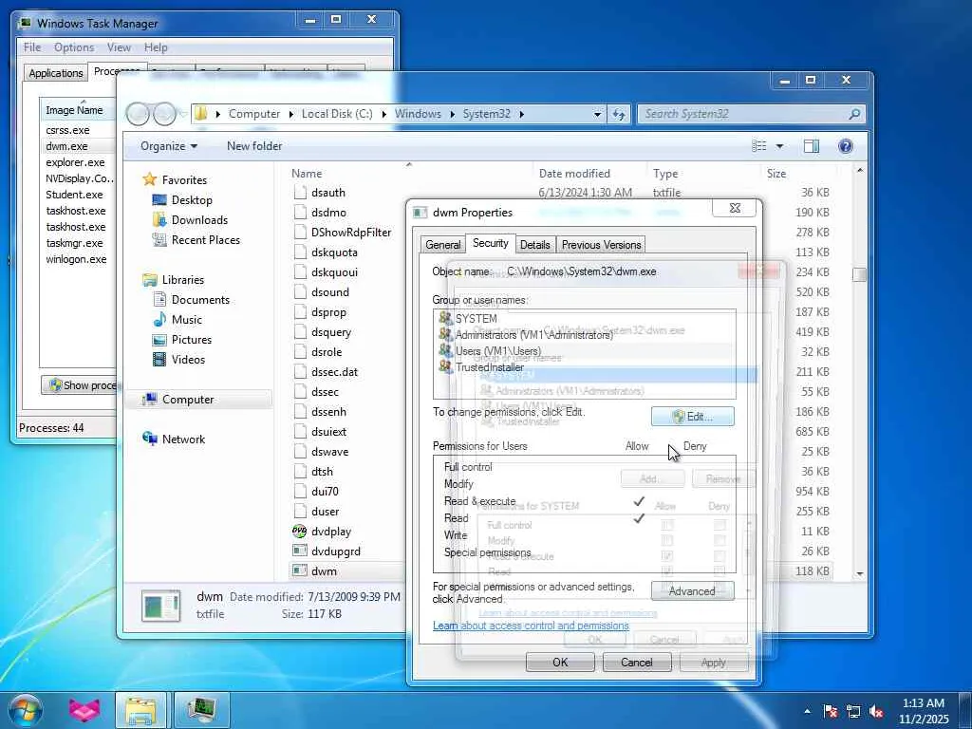972x729 pixels.
Task: Click the dvdupgrd file icon
Action: click(x=299, y=551)
